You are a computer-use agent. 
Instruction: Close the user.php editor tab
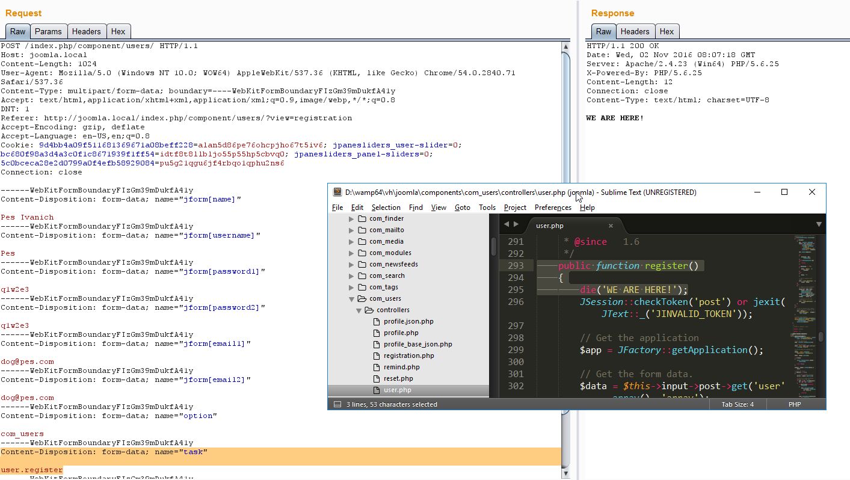(611, 226)
